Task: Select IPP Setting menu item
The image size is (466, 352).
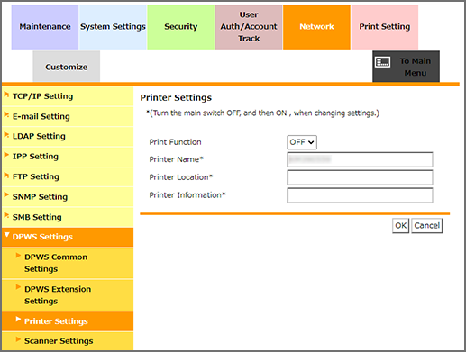Action: (68, 157)
